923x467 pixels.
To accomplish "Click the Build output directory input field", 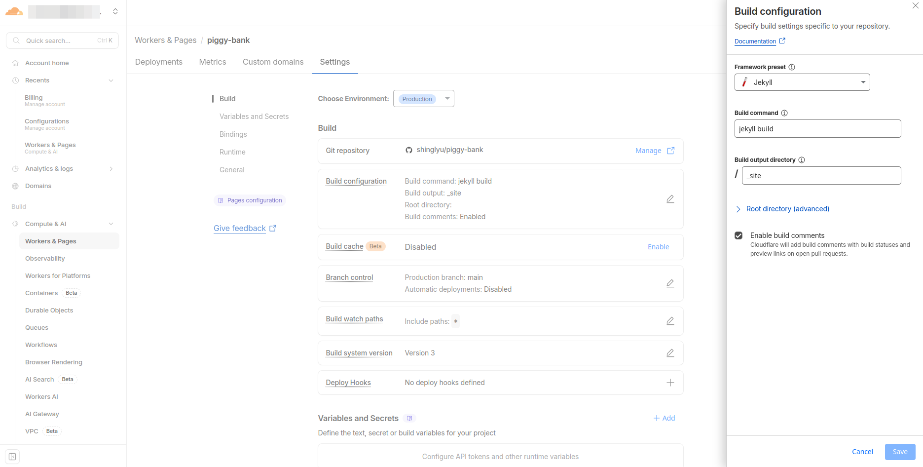I will pos(820,175).
